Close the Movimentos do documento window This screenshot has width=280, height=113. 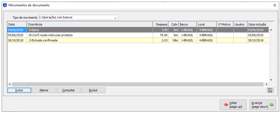(x=275, y=5)
